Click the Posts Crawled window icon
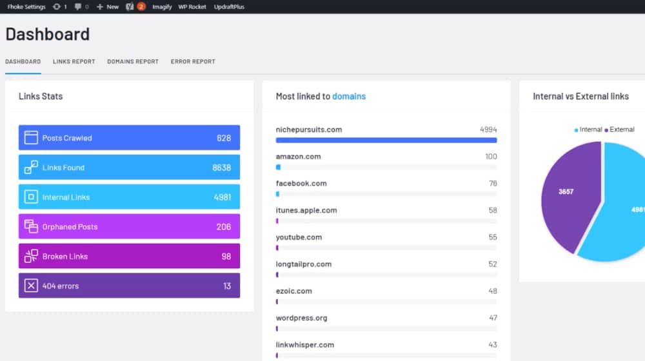 pyautogui.click(x=31, y=138)
